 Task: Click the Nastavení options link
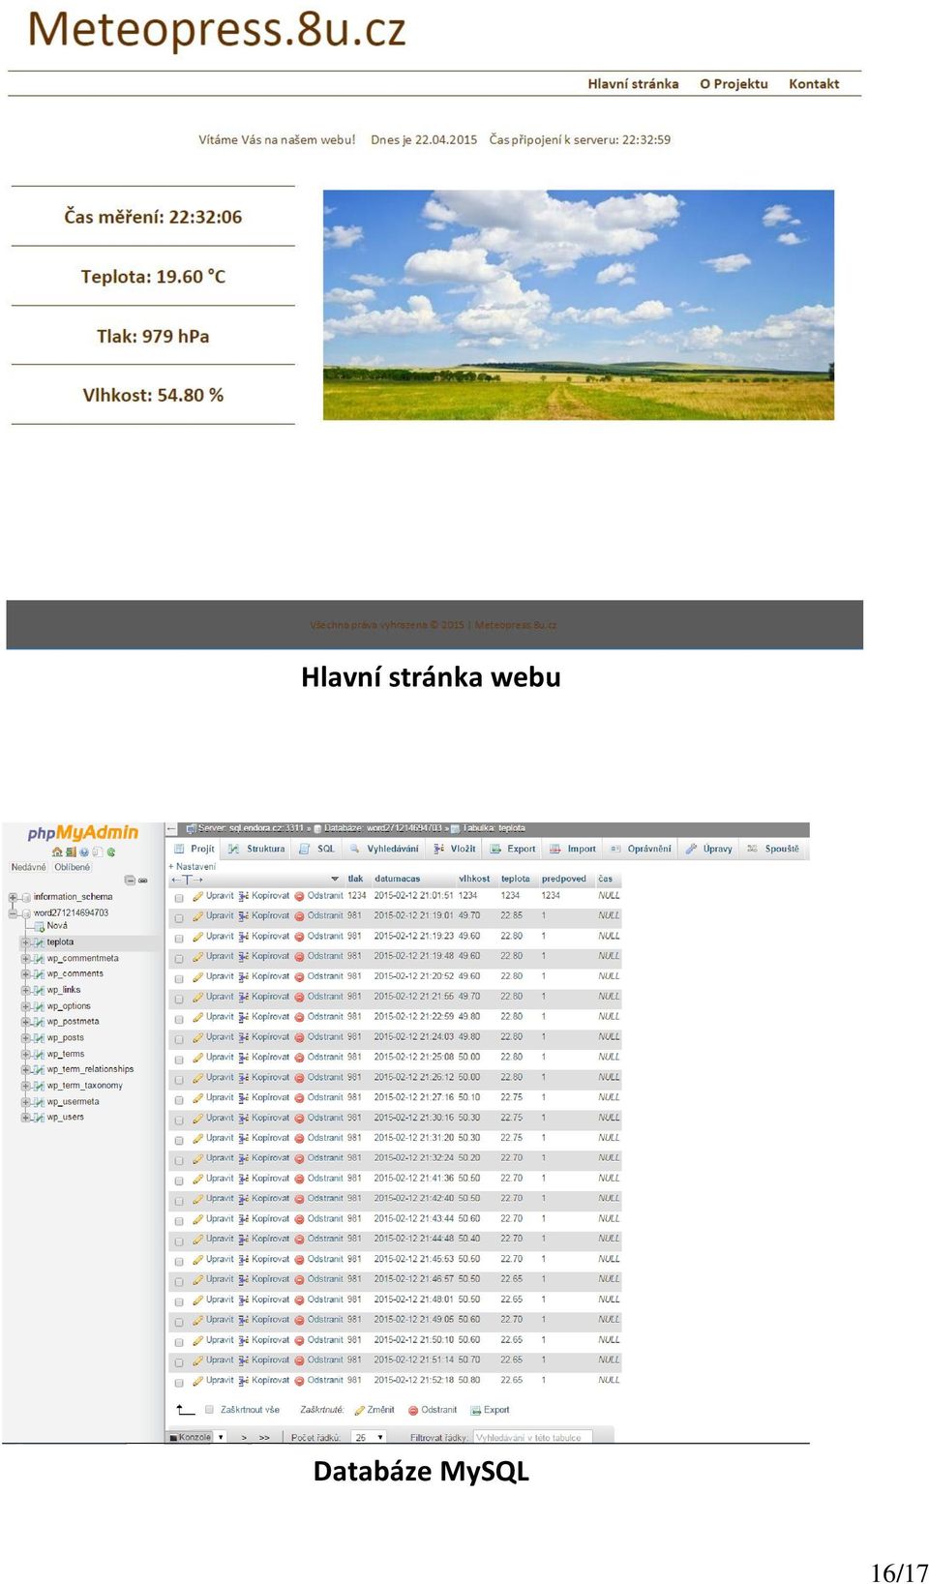pyautogui.click(x=193, y=866)
